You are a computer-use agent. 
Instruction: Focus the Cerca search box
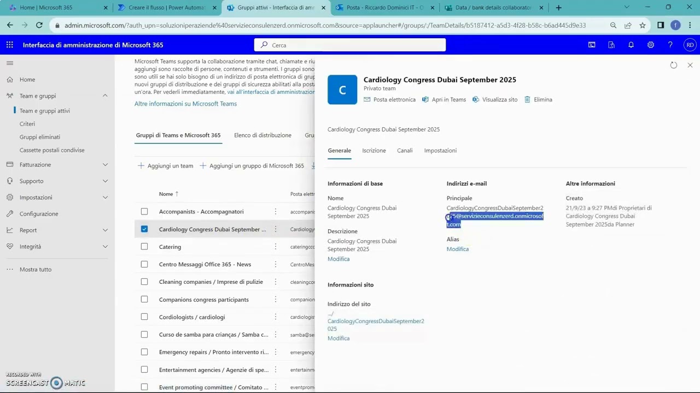point(350,45)
